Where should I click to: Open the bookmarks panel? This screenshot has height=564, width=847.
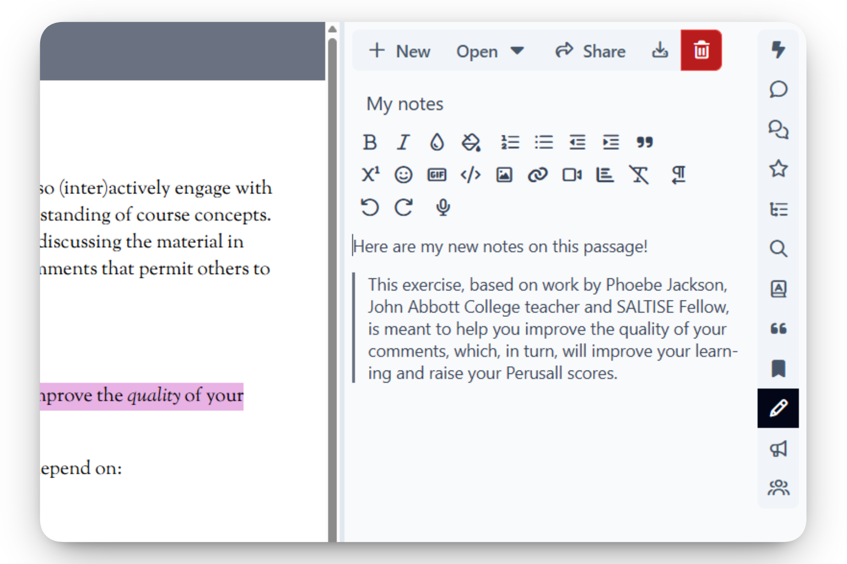(x=778, y=368)
